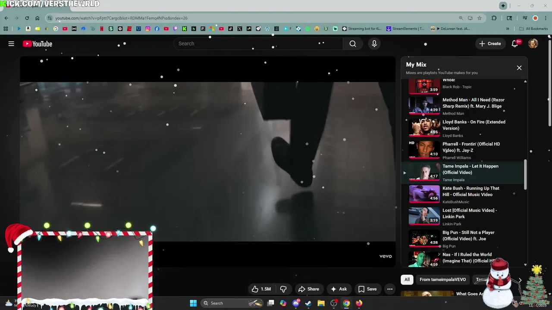Open Firefox from the taskbar
552x310 pixels.
[x=359, y=303]
